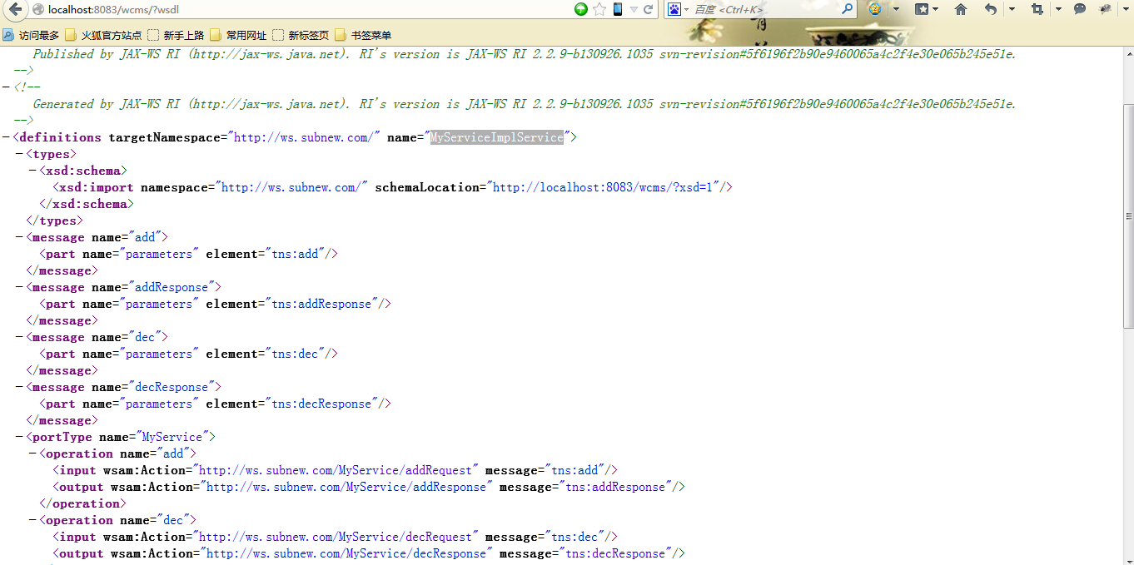The image size is (1134, 565).
Task: Click the Baidu paw search engine icon
Action: click(x=674, y=9)
